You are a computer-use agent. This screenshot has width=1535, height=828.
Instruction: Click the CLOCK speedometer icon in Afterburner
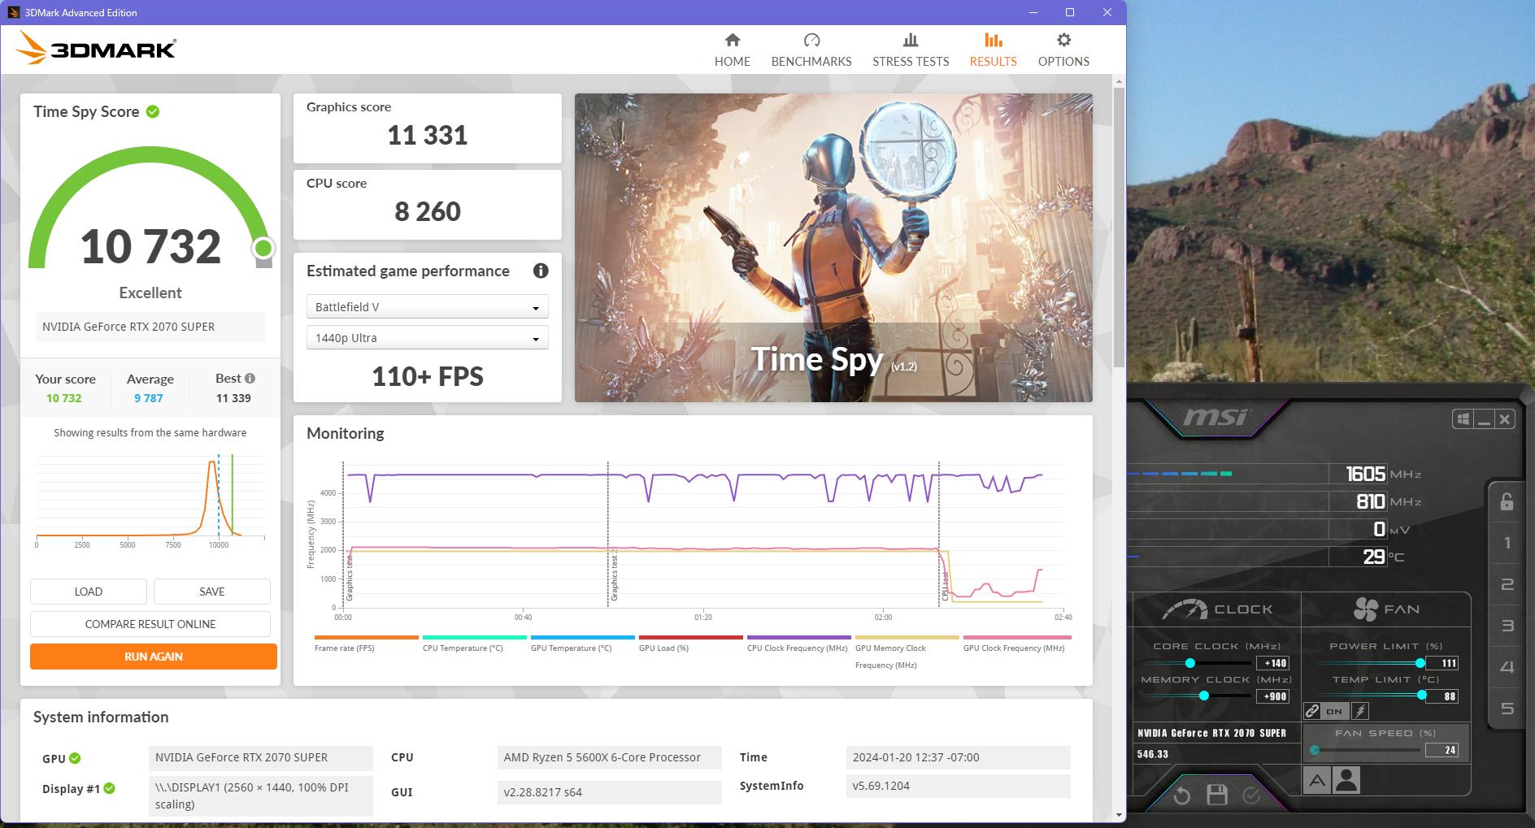point(1185,609)
